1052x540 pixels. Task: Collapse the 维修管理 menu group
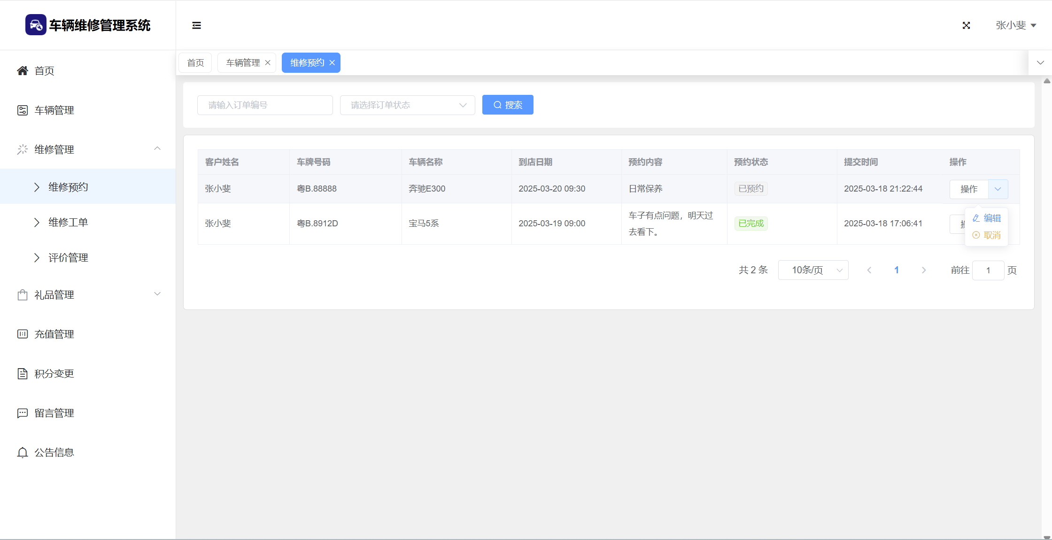pos(157,149)
